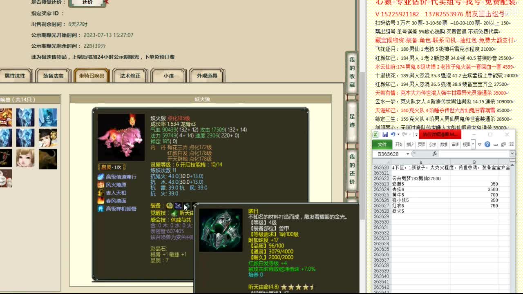Click the first equipment slot icon beside 装备
The width and height of the screenshot is (523, 294).
coord(169,206)
